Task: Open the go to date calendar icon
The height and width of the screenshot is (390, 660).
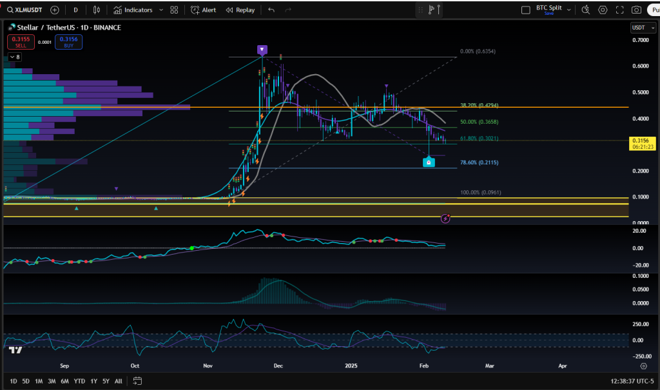Action: 137,381
